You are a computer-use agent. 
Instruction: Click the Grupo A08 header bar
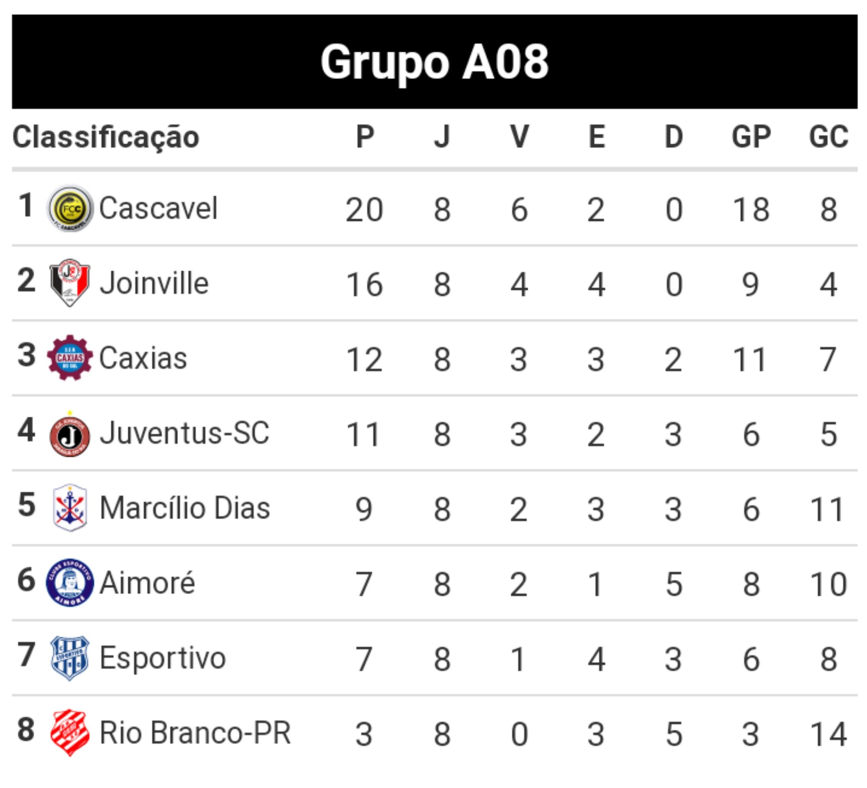click(x=434, y=62)
